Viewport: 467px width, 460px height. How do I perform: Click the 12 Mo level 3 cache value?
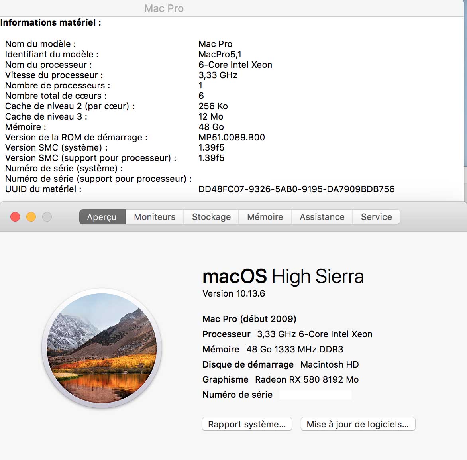210,116
